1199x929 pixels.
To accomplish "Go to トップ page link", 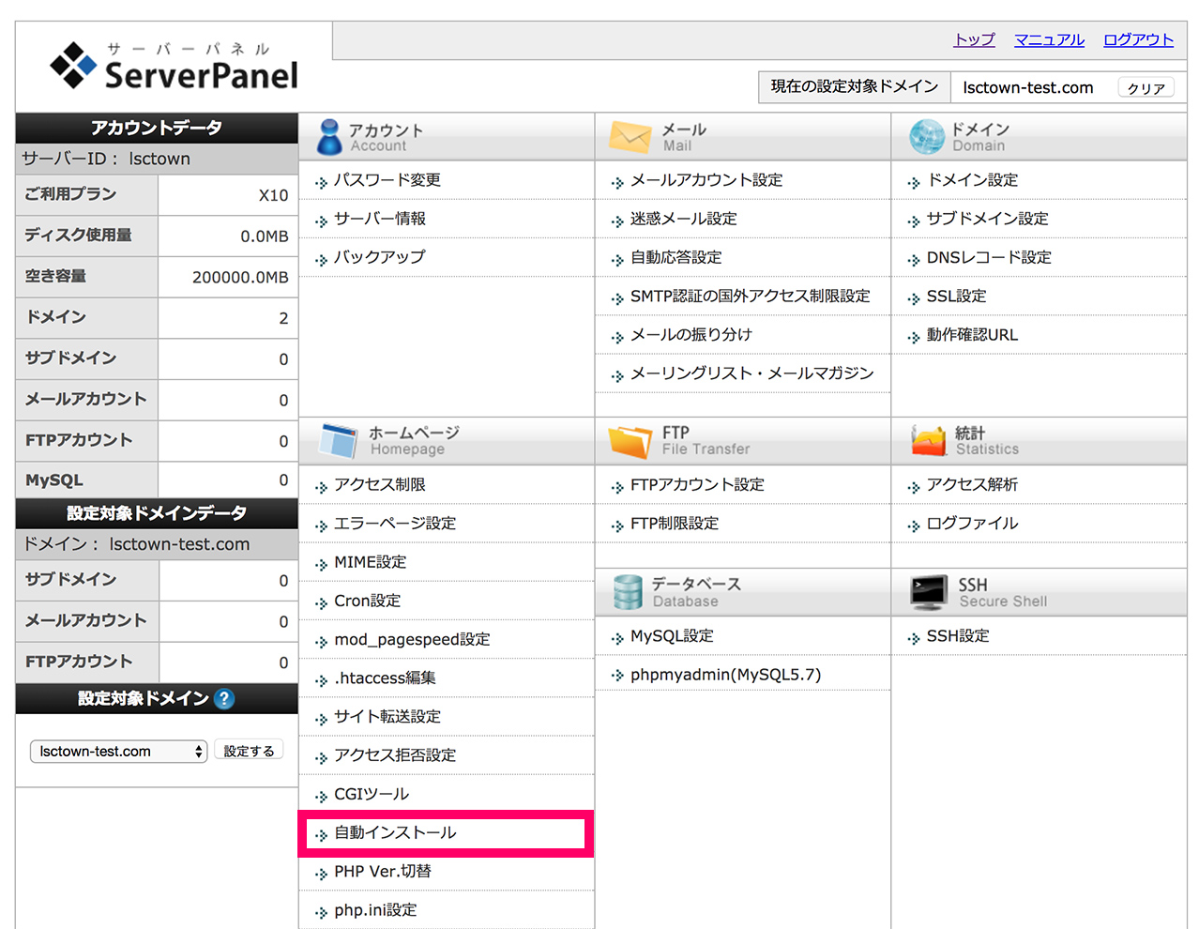I will [974, 39].
